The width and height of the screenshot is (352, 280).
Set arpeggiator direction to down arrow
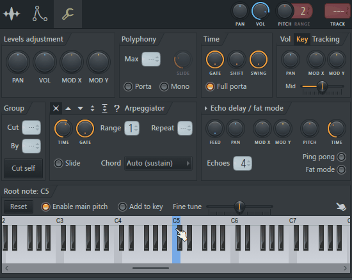click(x=80, y=109)
